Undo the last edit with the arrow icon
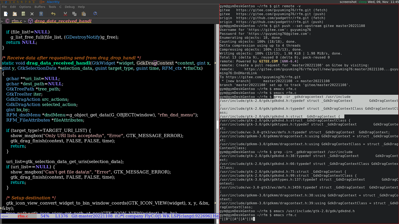399x224 pixels. [53, 14]
